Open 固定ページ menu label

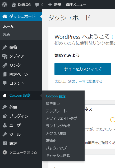pos(19,74)
